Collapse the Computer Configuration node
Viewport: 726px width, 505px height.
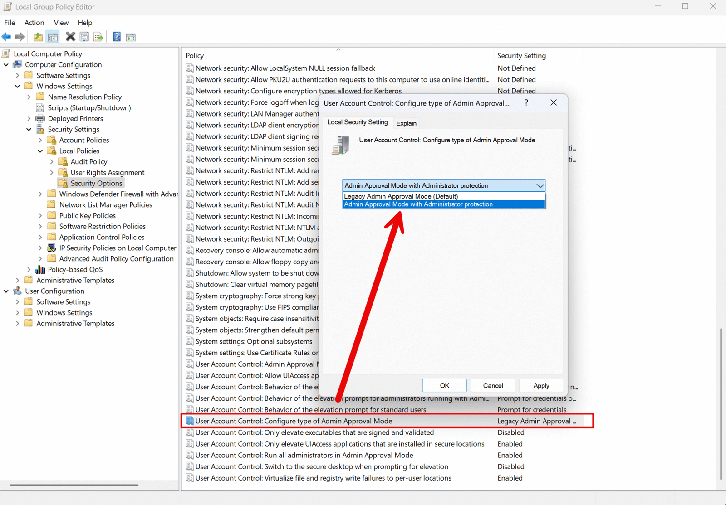pyautogui.click(x=6, y=64)
